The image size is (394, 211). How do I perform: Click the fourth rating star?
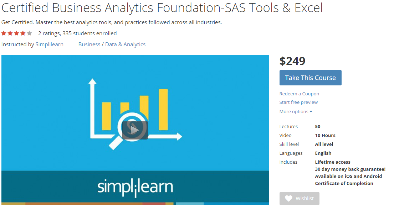coord(23,33)
